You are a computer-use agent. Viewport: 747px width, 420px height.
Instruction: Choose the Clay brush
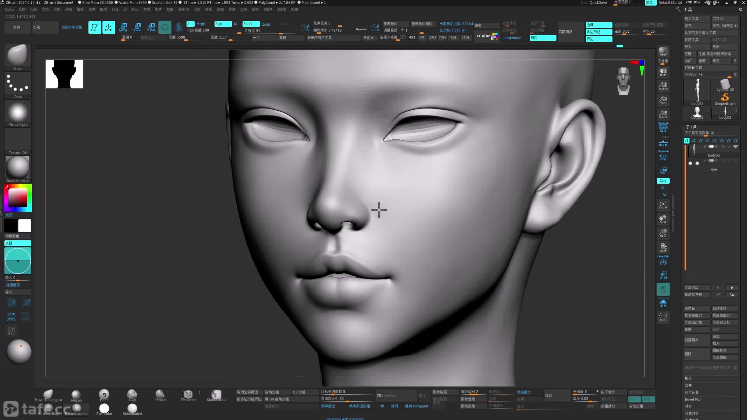coord(132,395)
